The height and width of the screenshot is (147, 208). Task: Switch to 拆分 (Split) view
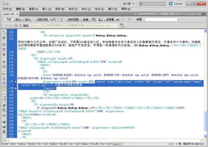click(x=18, y=19)
